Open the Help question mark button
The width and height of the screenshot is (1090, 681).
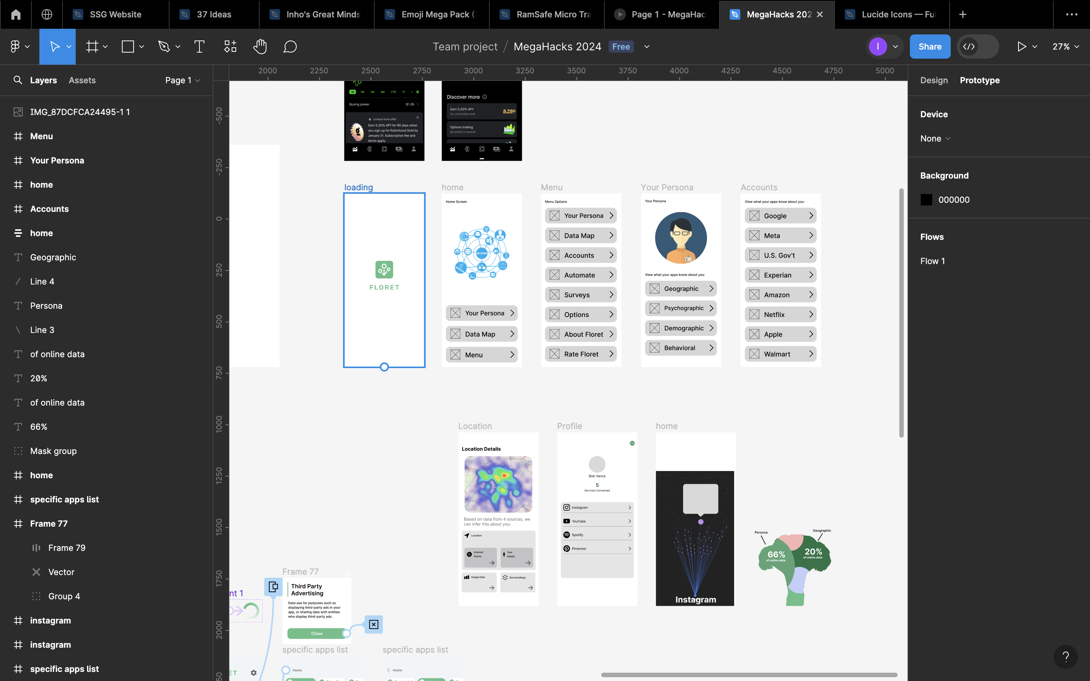tap(1065, 657)
